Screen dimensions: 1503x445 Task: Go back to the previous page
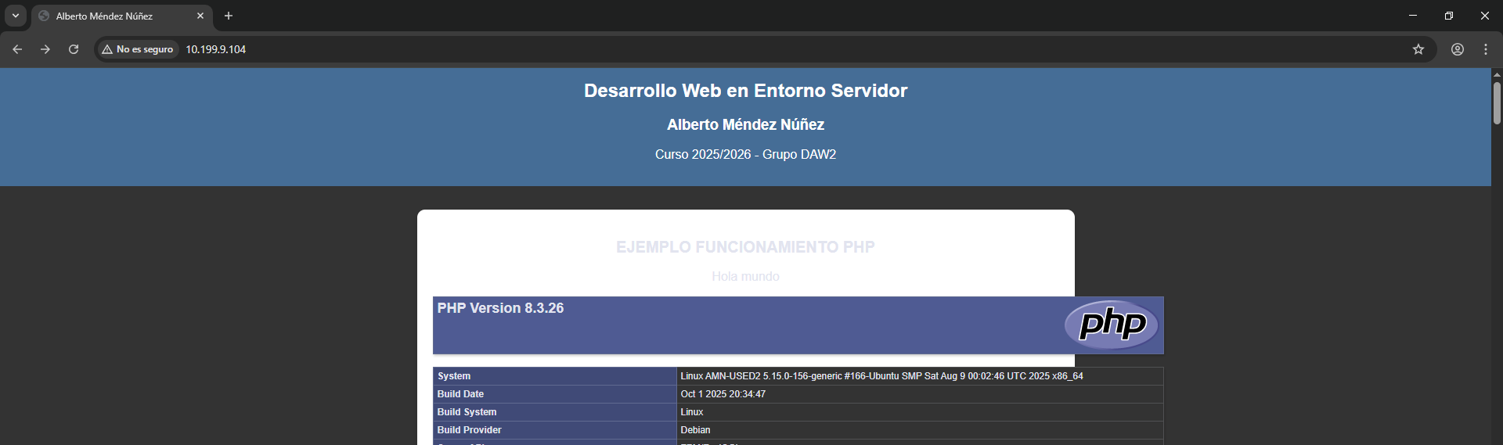point(17,49)
